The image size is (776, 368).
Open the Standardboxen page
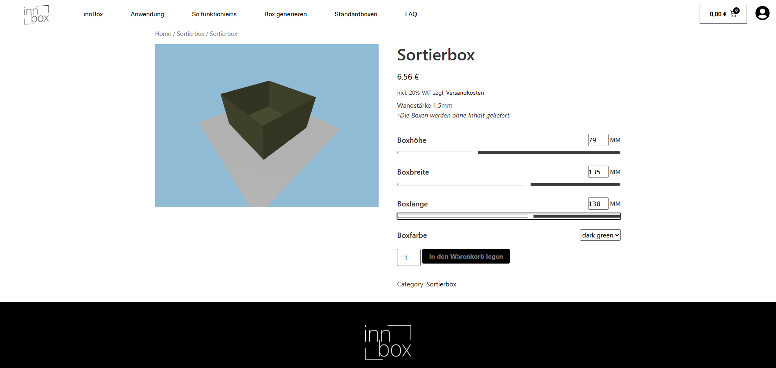tap(356, 14)
